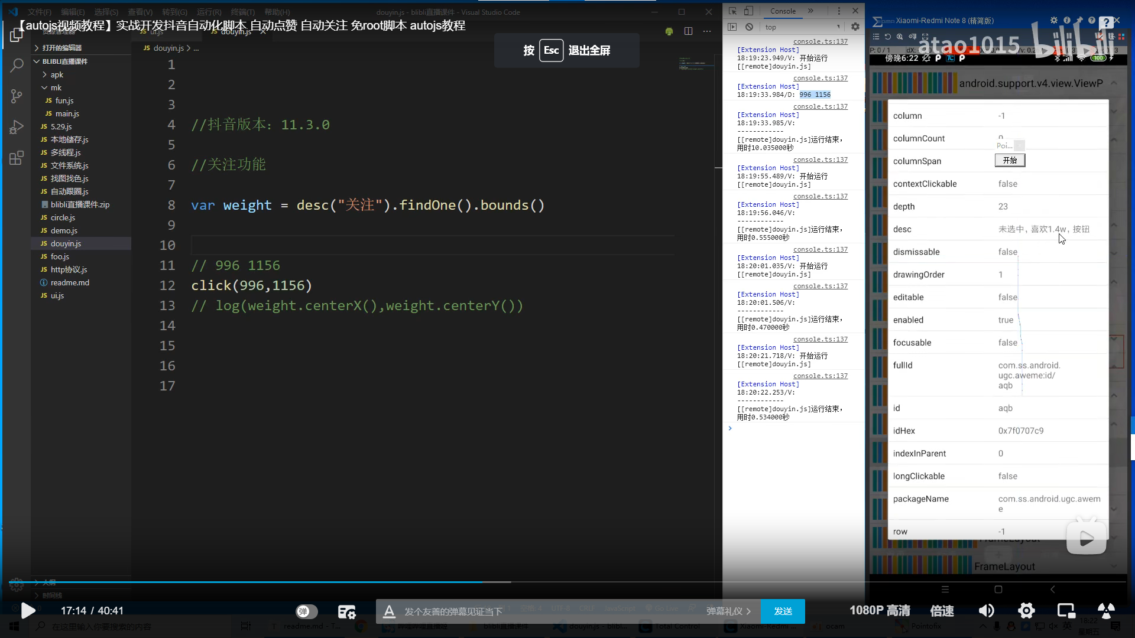
Task: Toggle picture-in-picture mode in player
Action: point(1066,611)
